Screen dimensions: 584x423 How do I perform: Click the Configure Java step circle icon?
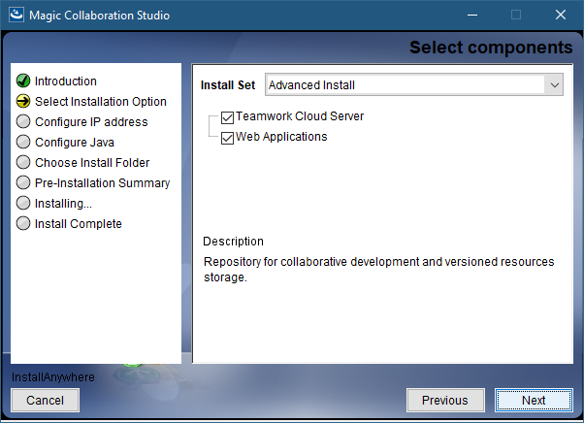point(23,143)
